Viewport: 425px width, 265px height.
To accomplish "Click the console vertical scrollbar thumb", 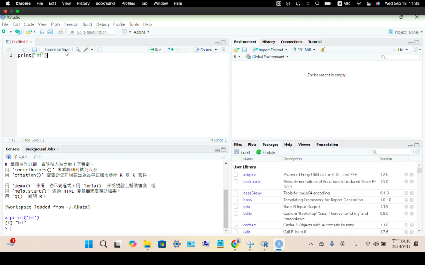I will (x=226, y=209).
